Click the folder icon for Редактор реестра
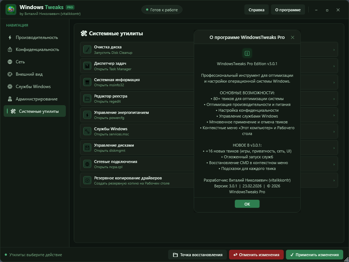This screenshot has width=349, height=262. 87,99
